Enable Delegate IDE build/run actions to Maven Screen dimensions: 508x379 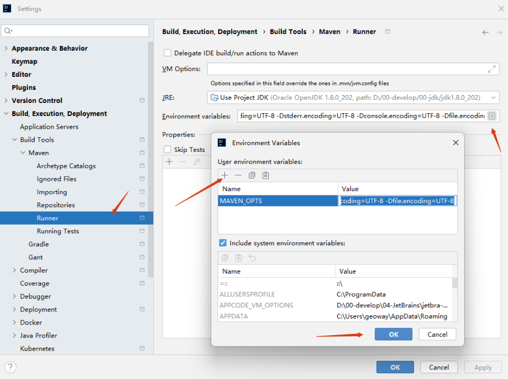pos(167,53)
